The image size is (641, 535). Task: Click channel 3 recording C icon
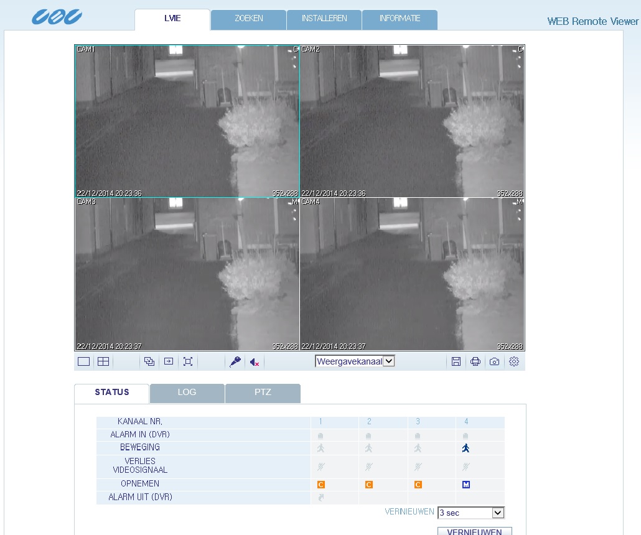click(418, 485)
